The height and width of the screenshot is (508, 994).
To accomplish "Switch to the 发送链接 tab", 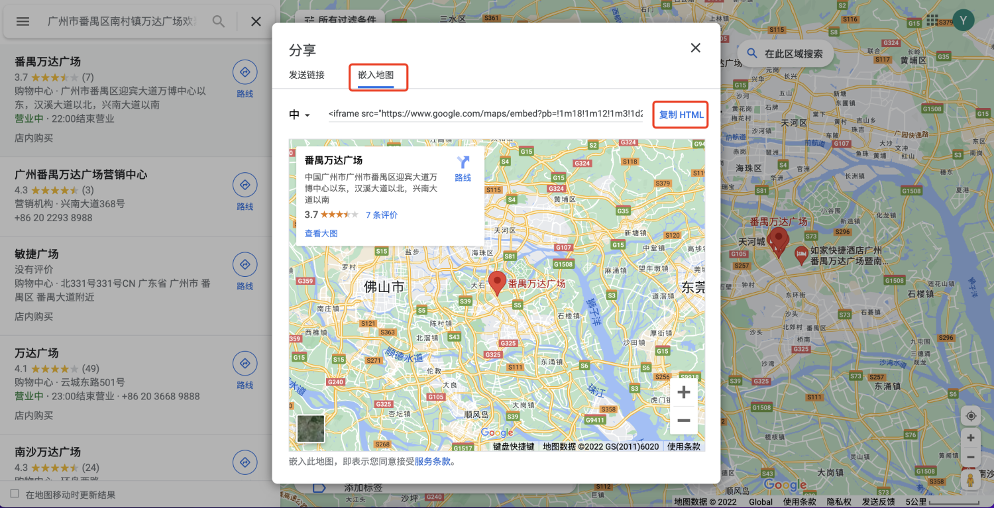I will tap(307, 75).
